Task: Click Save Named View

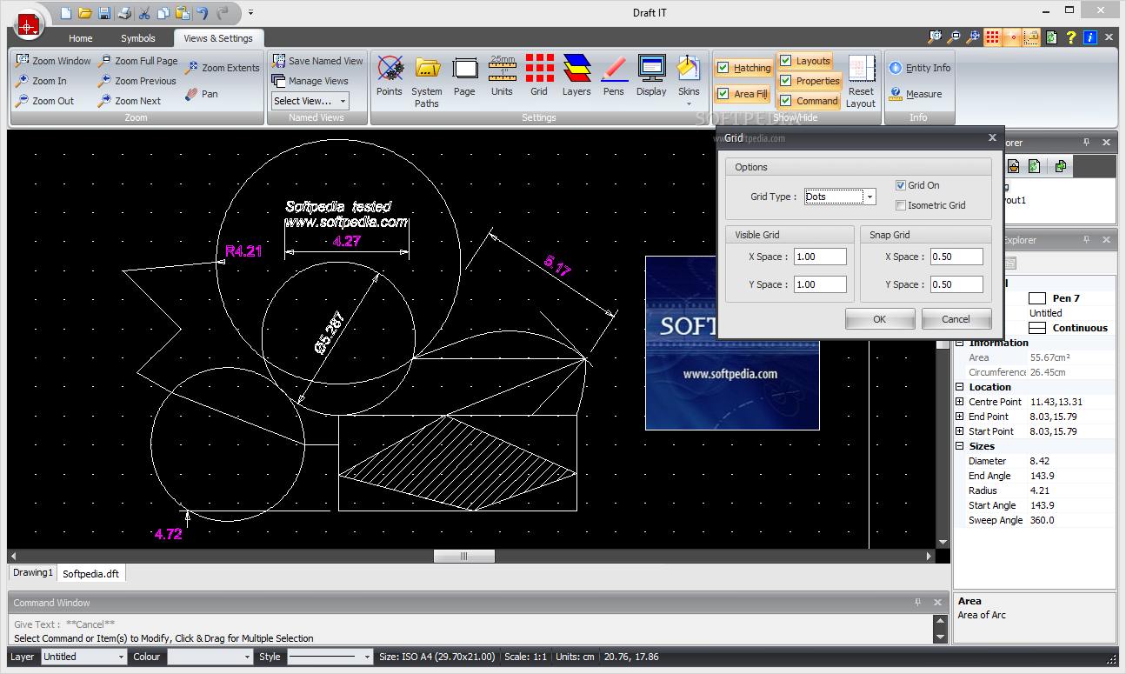Action: (x=317, y=61)
